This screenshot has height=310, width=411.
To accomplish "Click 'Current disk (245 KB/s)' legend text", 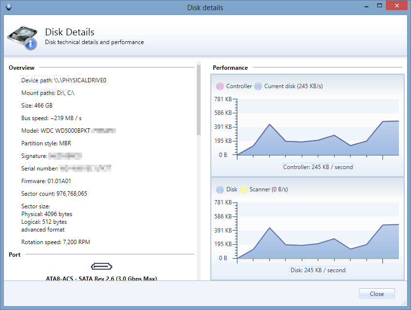I will pos(294,86).
